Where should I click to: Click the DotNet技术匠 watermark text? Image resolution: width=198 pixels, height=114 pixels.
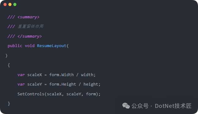point(173,106)
